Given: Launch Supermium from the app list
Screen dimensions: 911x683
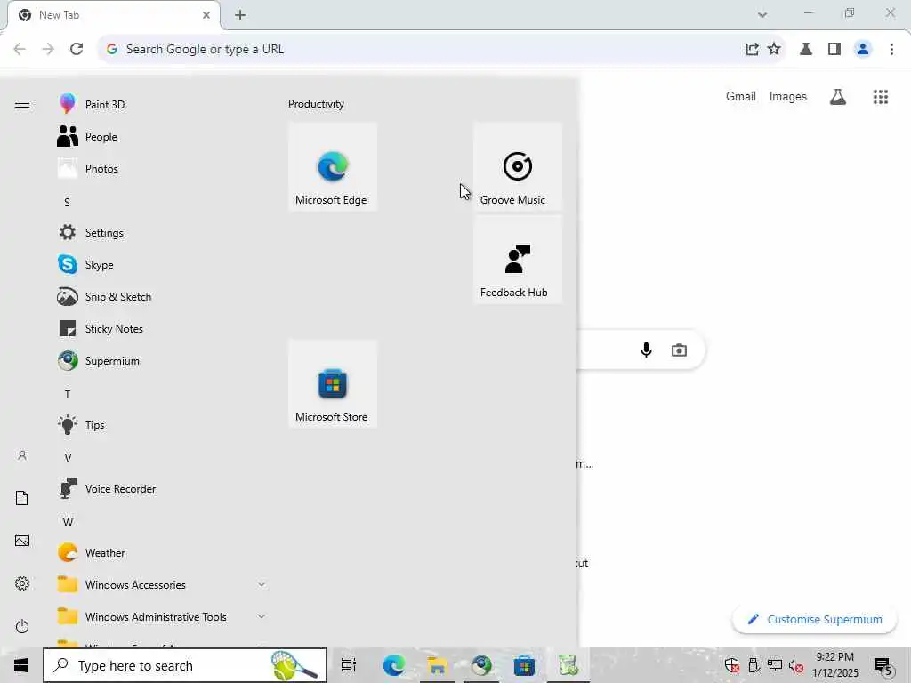Looking at the screenshot, I should point(163,361).
